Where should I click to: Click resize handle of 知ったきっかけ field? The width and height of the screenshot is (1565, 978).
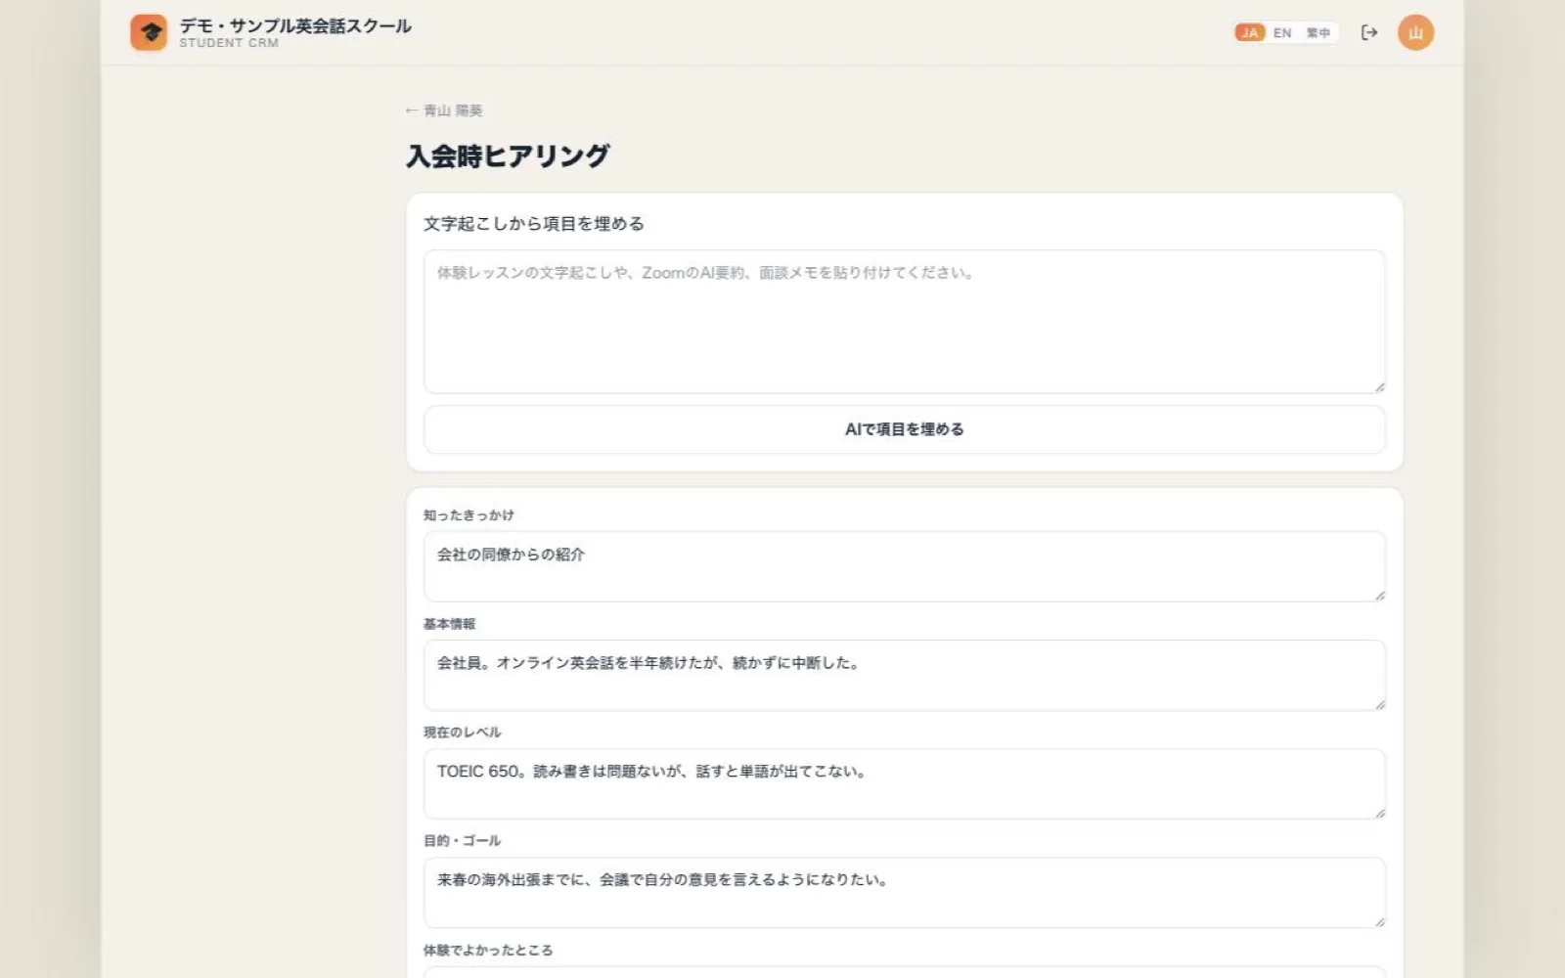point(1379,596)
